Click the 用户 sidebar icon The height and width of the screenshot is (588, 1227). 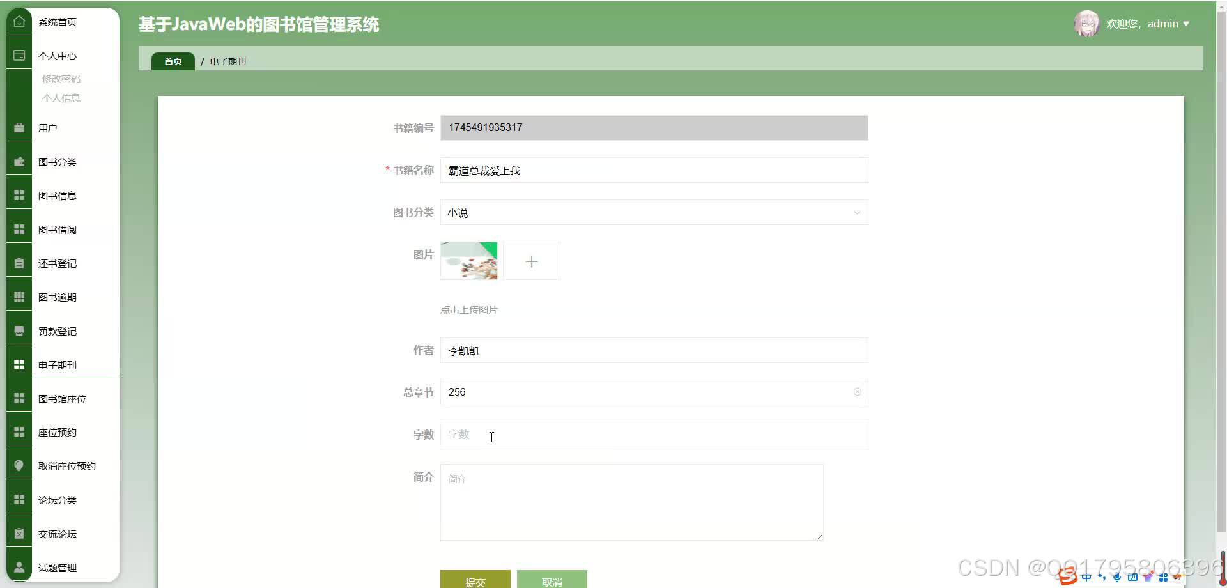[19, 127]
